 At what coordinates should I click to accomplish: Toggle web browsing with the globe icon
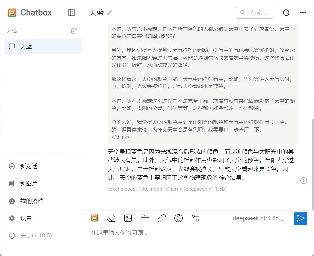[x=178, y=218]
